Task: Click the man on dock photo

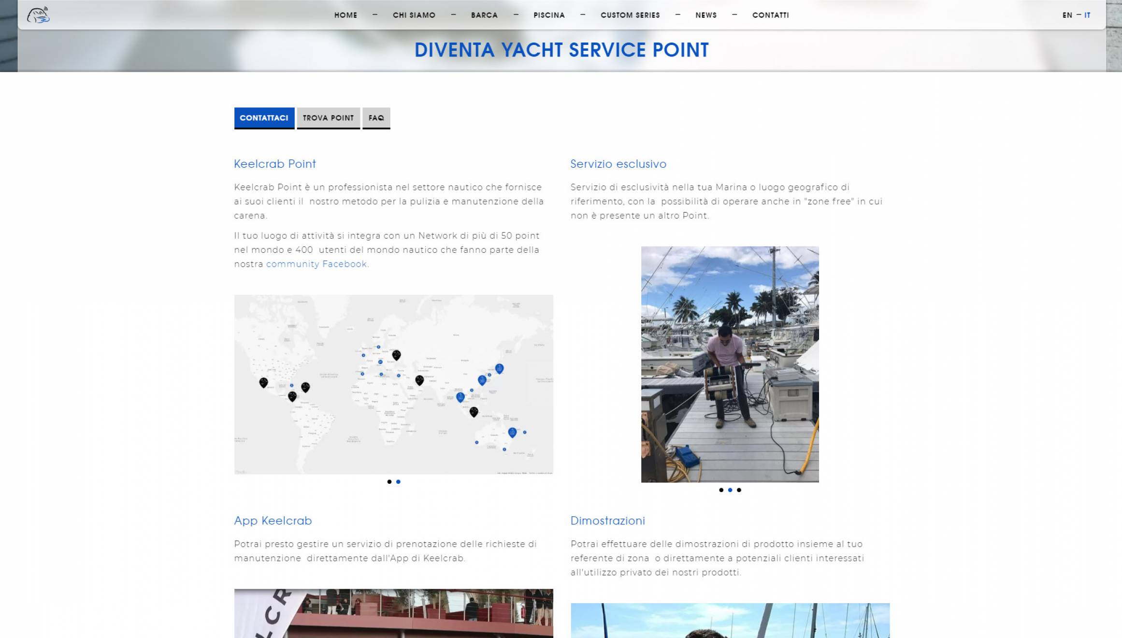Action: 730,364
